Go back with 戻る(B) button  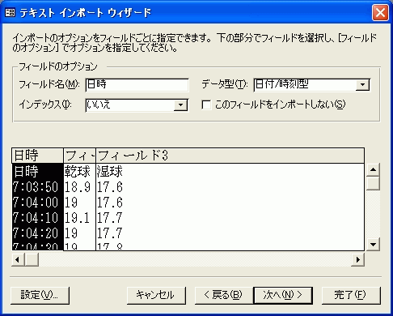(224, 295)
